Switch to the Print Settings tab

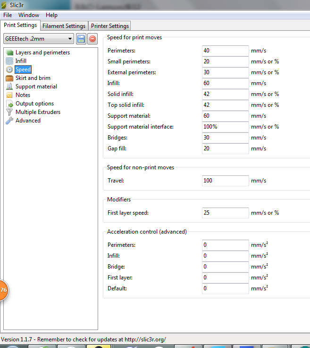pyautogui.click(x=20, y=25)
